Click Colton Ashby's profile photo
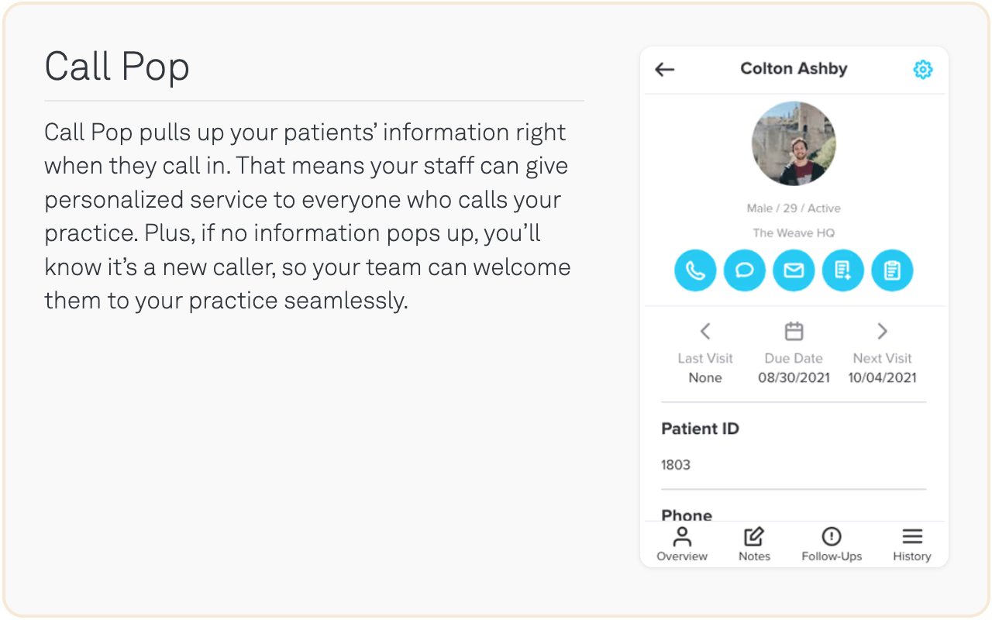 click(794, 143)
